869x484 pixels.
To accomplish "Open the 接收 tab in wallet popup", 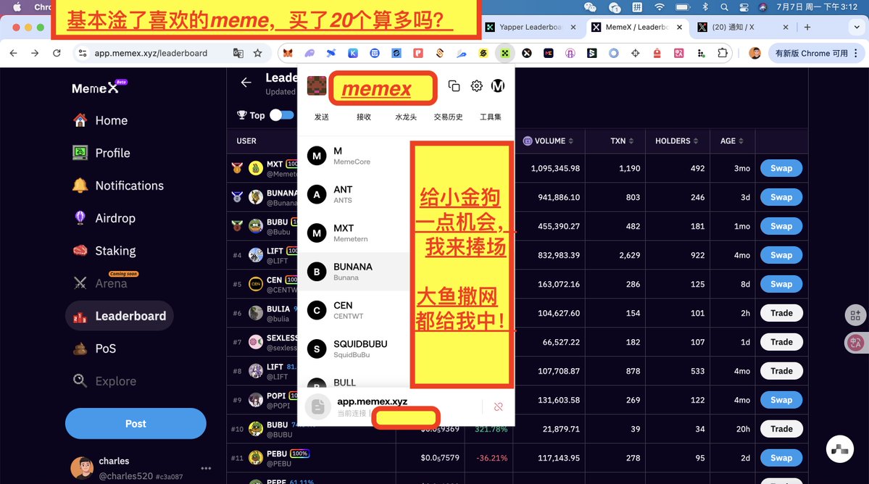I will coord(364,117).
